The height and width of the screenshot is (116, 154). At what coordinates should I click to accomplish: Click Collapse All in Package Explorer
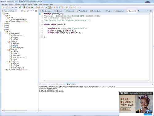click(22, 11)
